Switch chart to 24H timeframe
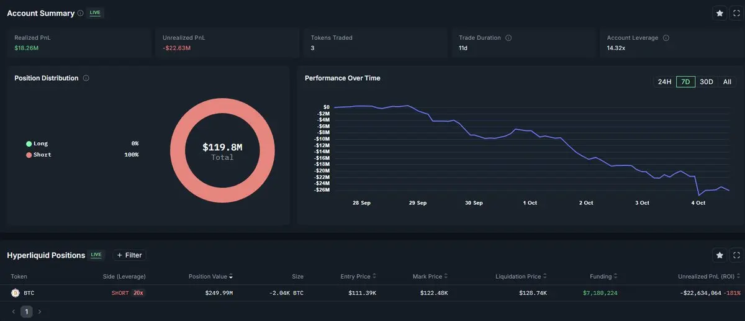The image size is (745, 321). tap(664, 82)
